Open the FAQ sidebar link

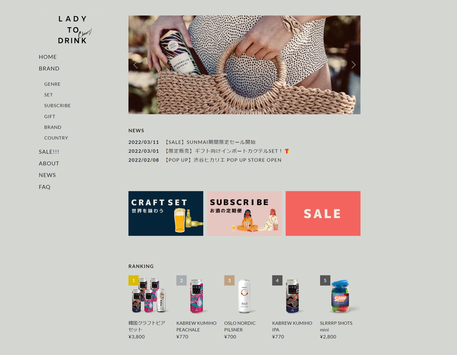[44, 187]
